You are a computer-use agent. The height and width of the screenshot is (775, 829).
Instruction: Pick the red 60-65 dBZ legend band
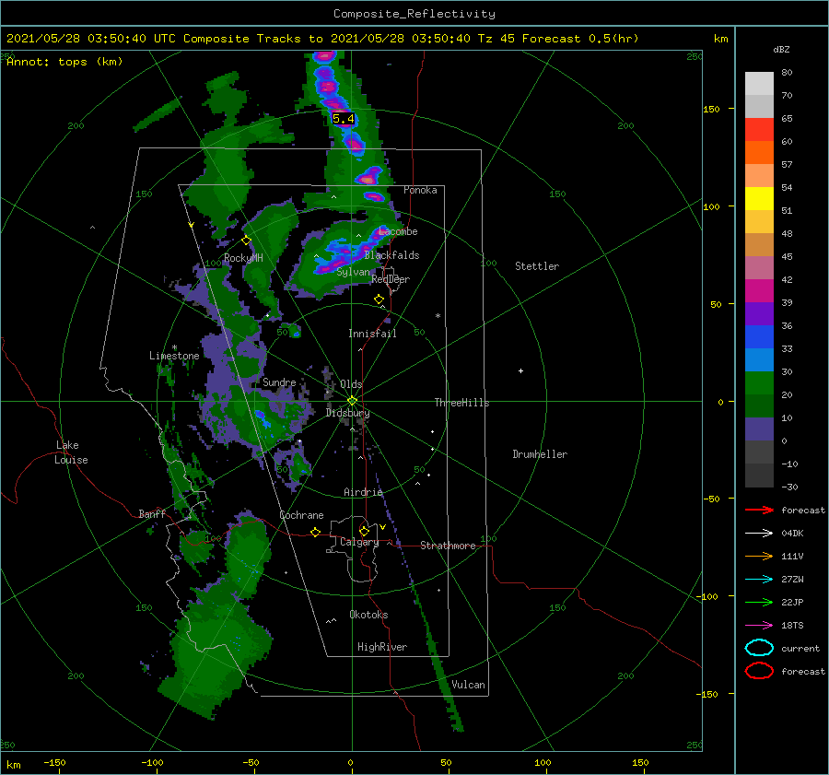pyautogui.click(x=759, y=130)
